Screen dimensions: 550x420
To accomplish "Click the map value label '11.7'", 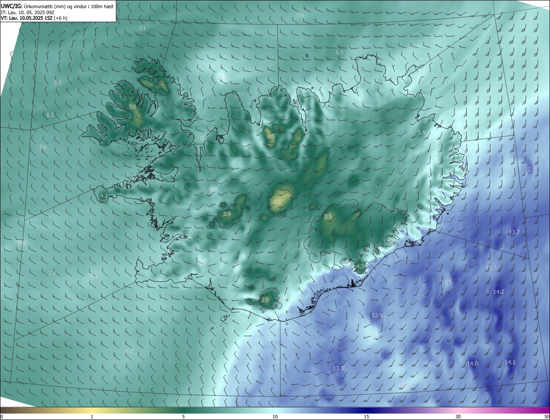I will (x=491, y=268).
